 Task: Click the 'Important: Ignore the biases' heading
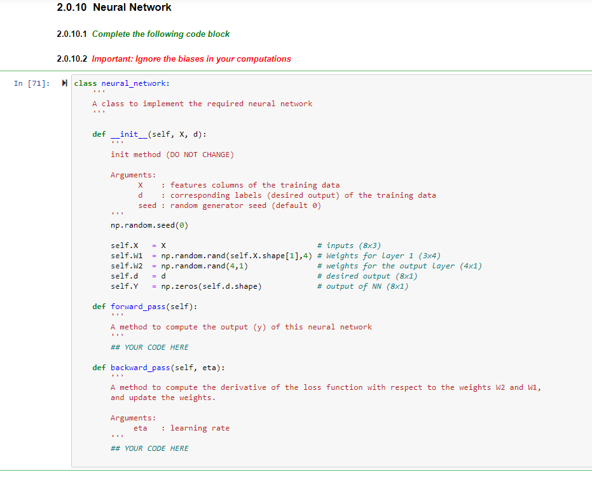point(191,59)
